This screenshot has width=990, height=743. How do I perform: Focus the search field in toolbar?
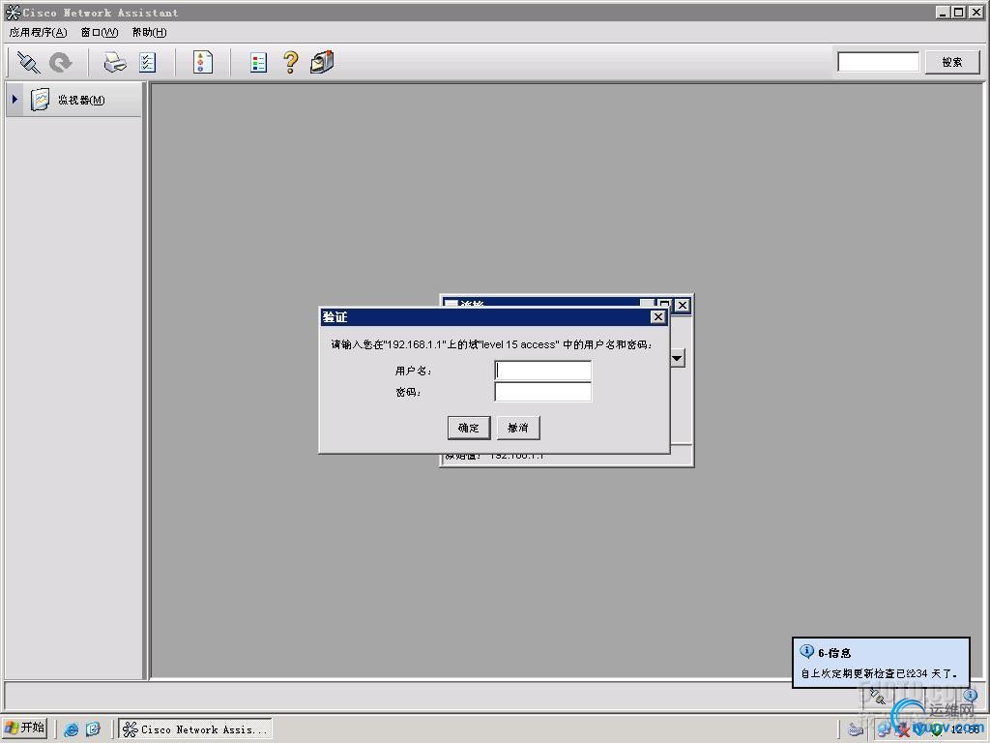coord(878,62)
